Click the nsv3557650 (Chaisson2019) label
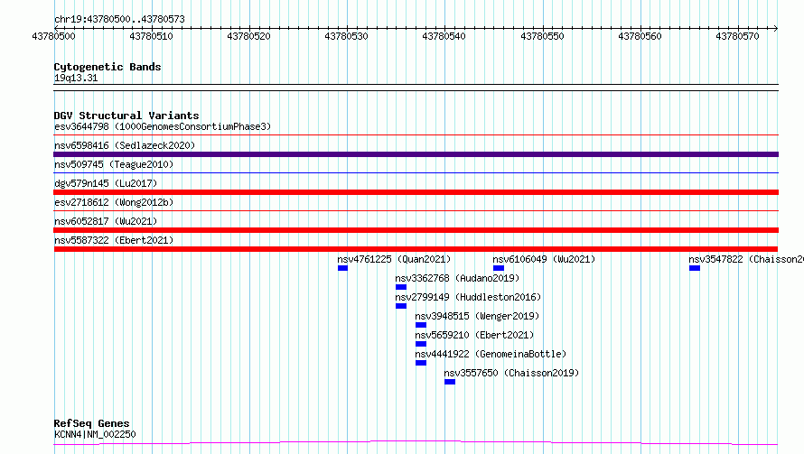 511,373
